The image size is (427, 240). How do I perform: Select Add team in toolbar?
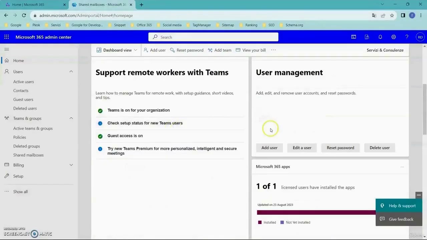[x=220, y=50]
